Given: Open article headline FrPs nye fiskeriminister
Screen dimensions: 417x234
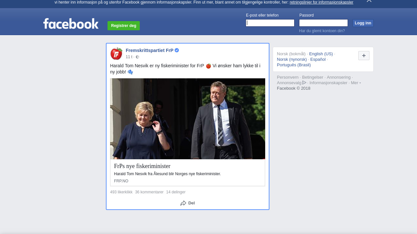Looking at the screenshot, I should [142, 166].
